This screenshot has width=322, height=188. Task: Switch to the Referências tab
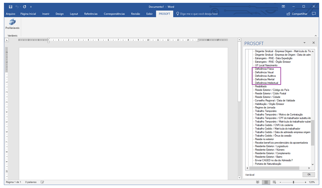point(91,14)
